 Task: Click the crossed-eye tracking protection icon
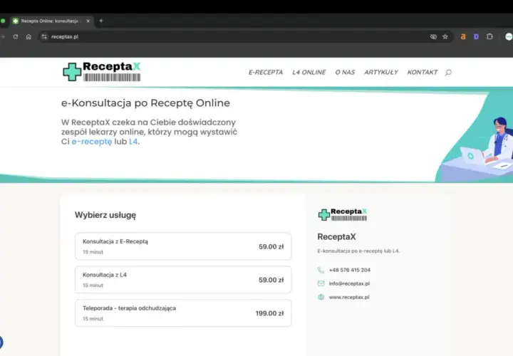433,36
